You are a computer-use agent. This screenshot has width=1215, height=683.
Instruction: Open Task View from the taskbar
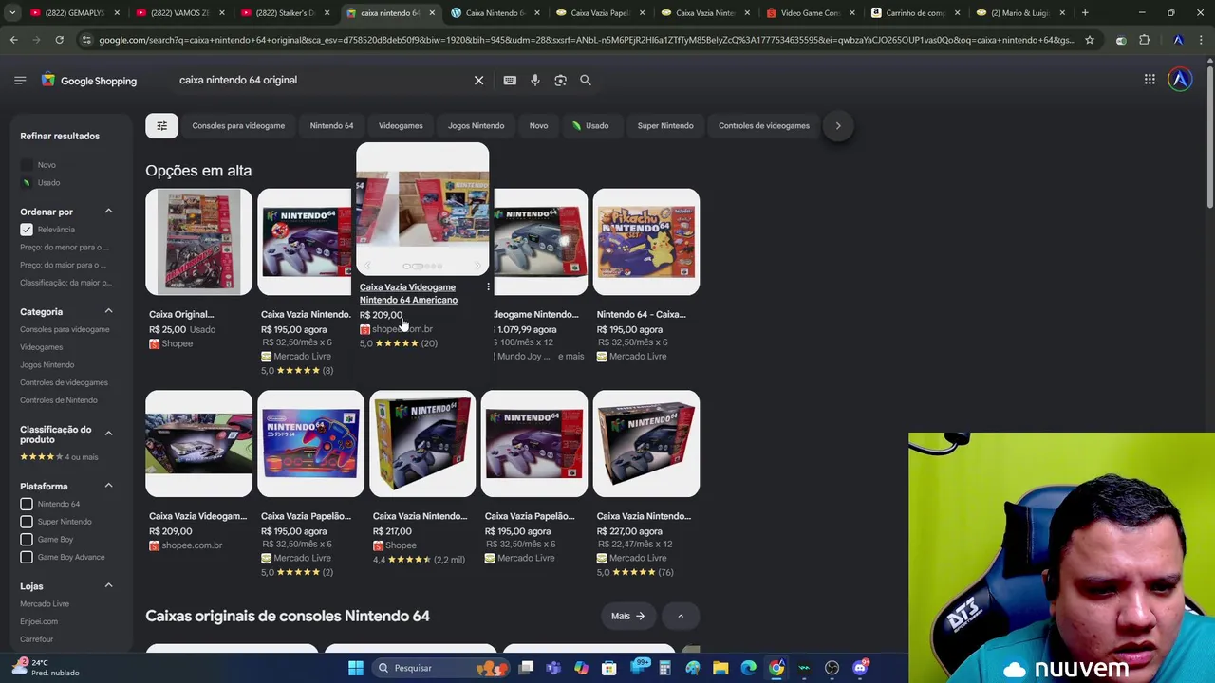click(x=526, y=668)
